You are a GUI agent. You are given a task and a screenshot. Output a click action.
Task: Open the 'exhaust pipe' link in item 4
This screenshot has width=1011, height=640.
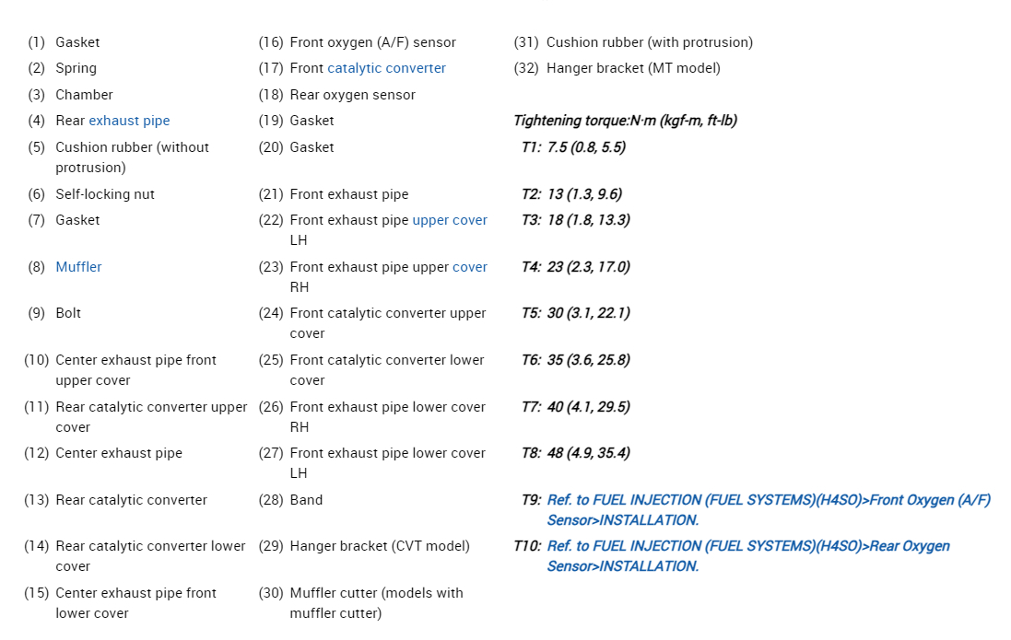(129, 121)
